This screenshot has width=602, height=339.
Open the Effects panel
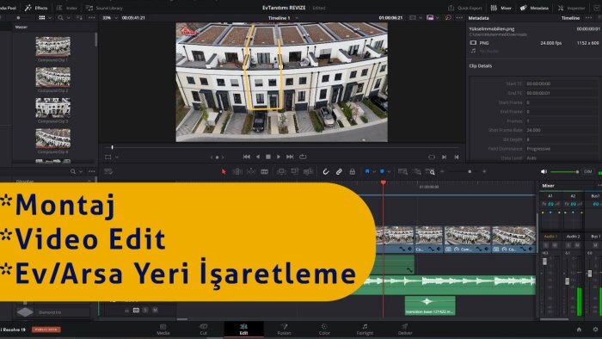[36, 8]
